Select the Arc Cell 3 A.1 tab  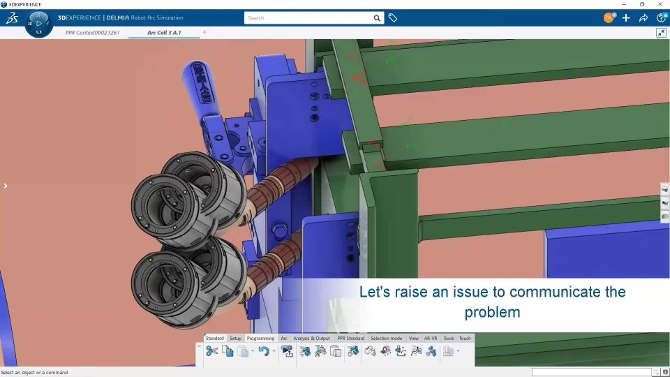164,33
